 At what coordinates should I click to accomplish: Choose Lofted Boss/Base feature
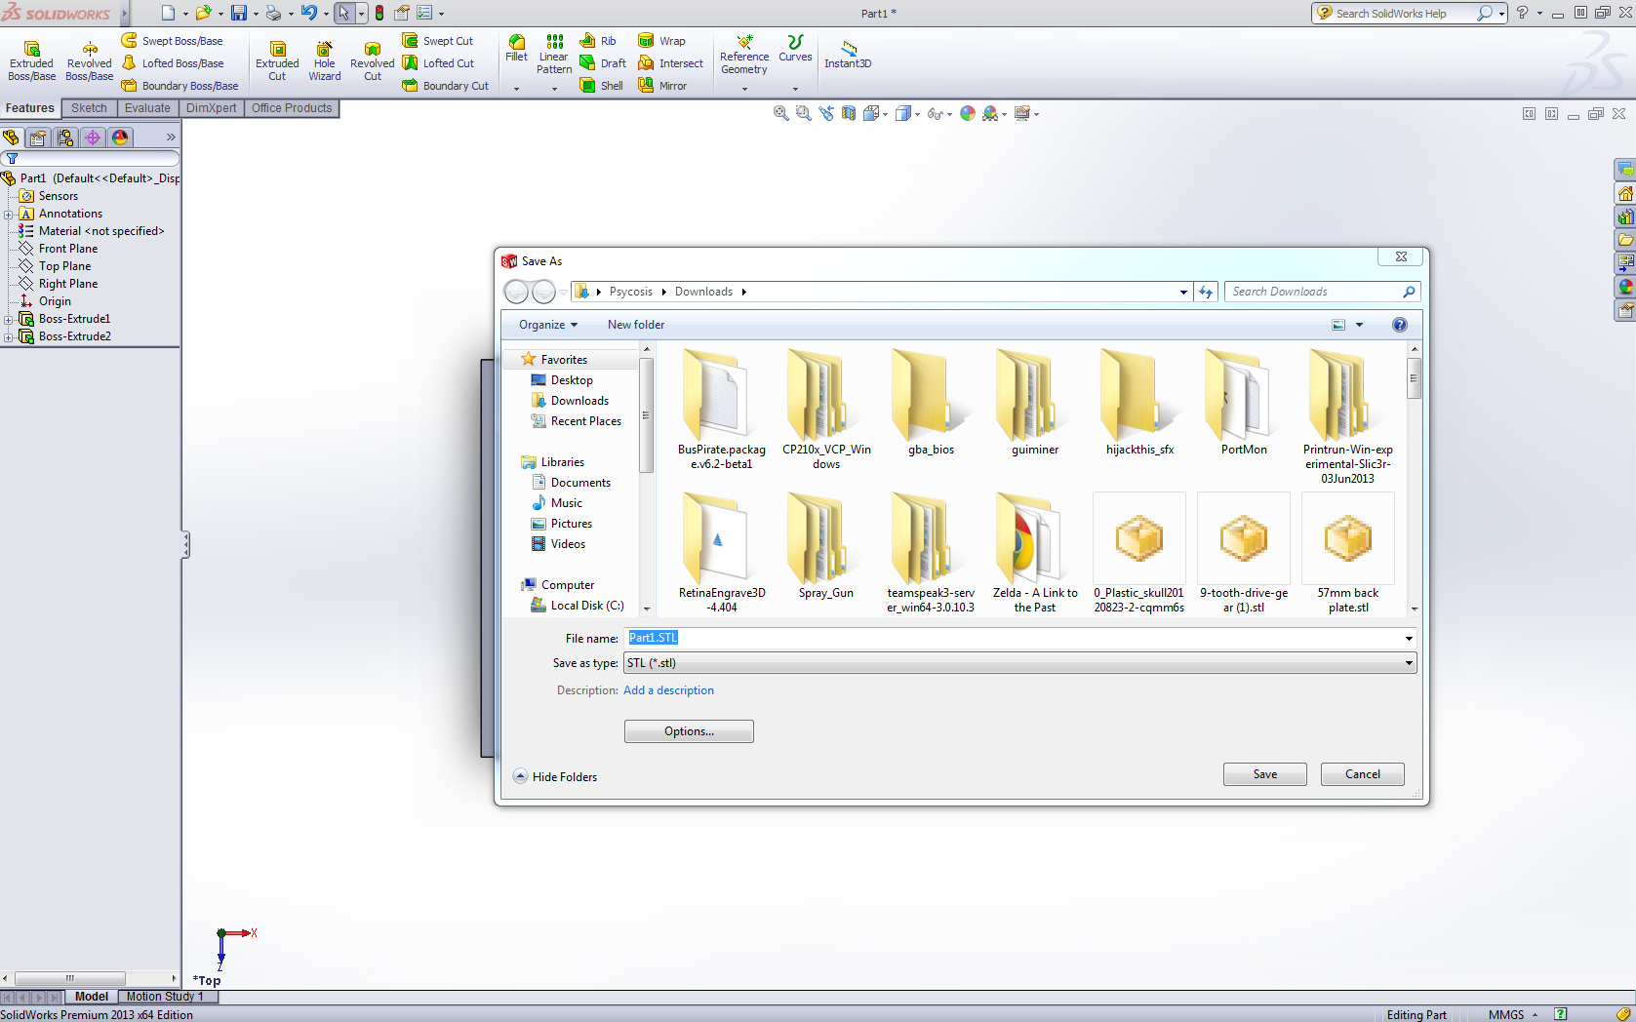click(172, 63)
